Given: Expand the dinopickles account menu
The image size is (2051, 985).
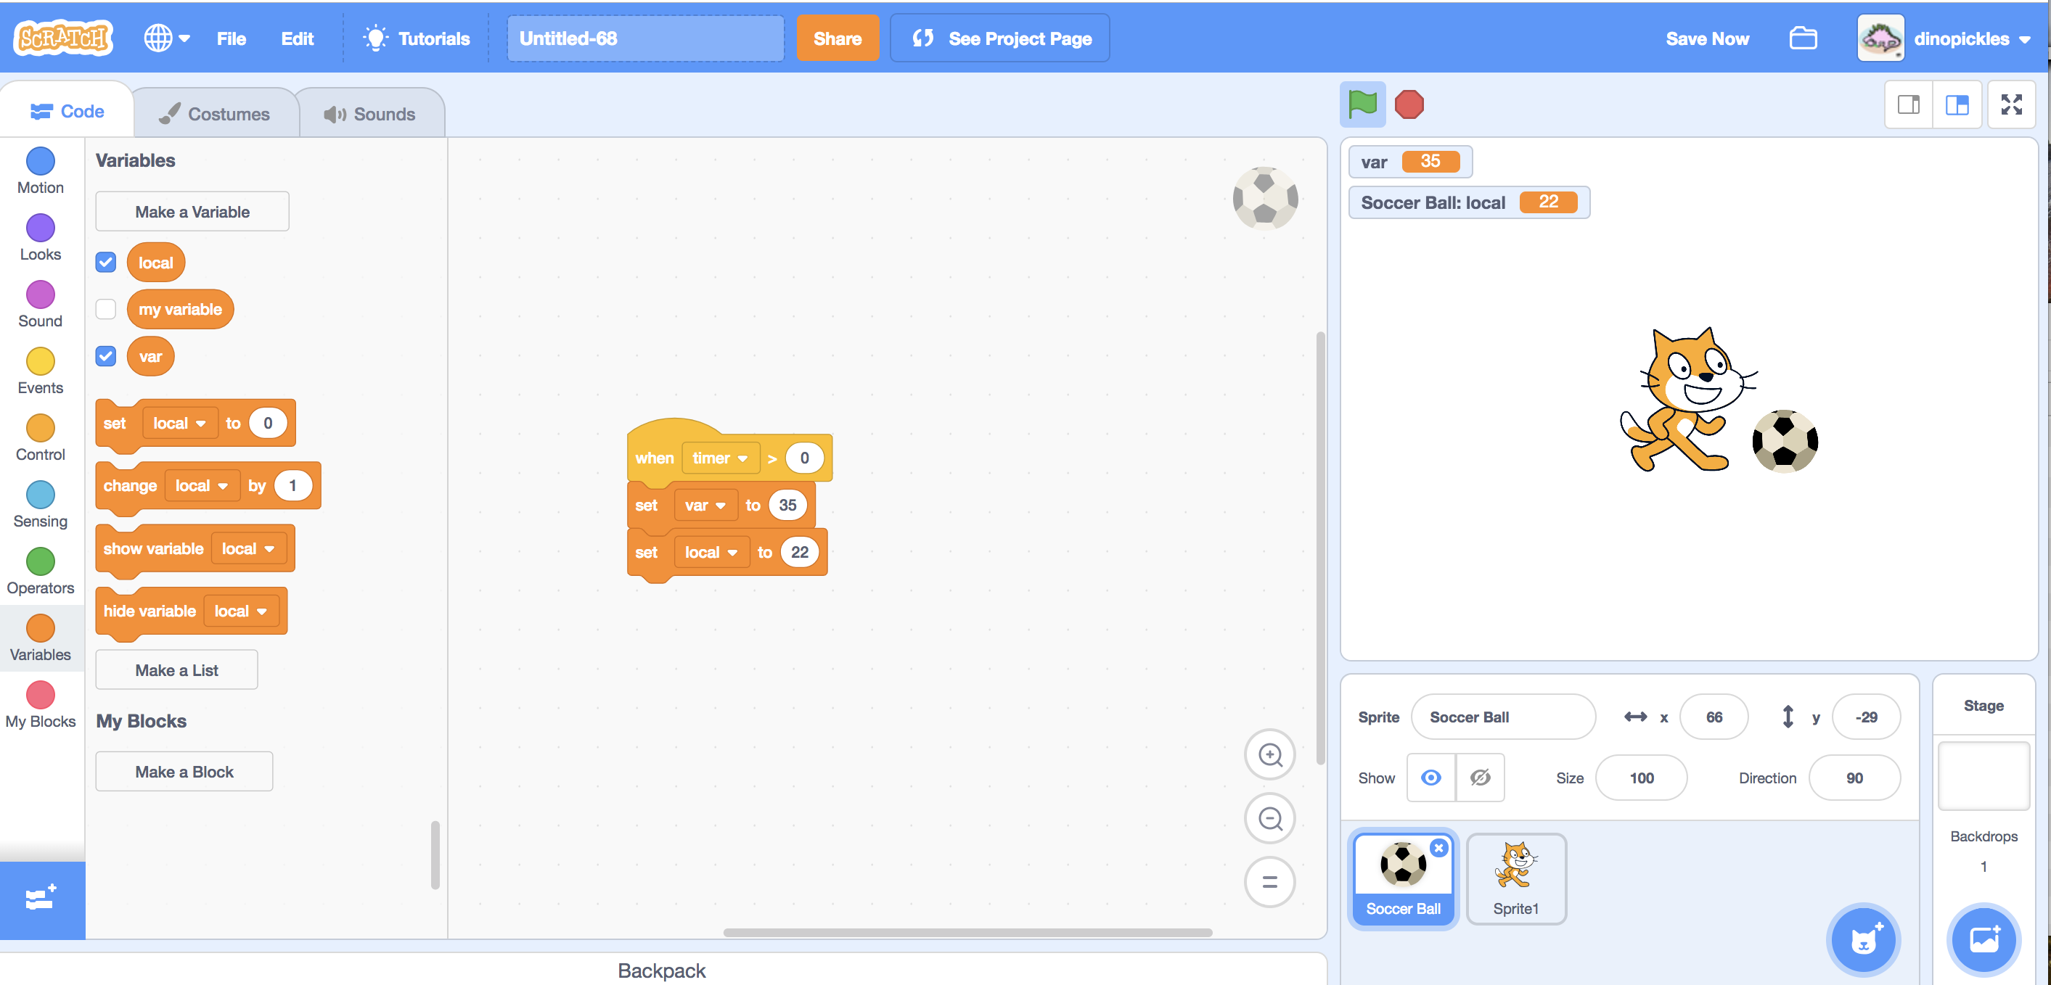Looking at the screenshot, I should pyautogui.click(x=1960, y=38).
